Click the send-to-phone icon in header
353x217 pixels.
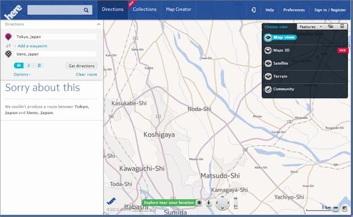(x=254, y=10)
